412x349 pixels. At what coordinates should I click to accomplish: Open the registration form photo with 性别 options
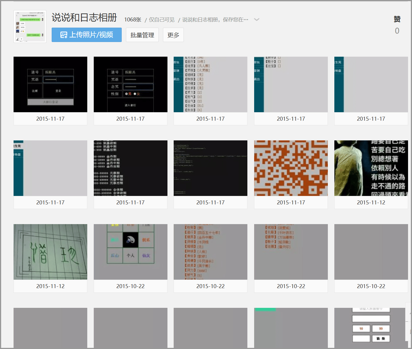tap(130, 84)
